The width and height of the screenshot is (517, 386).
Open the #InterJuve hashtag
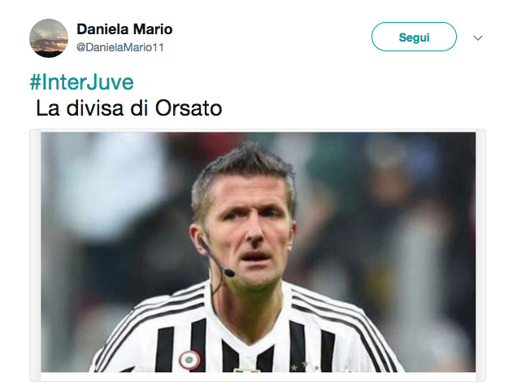click(x=82, y=82)
